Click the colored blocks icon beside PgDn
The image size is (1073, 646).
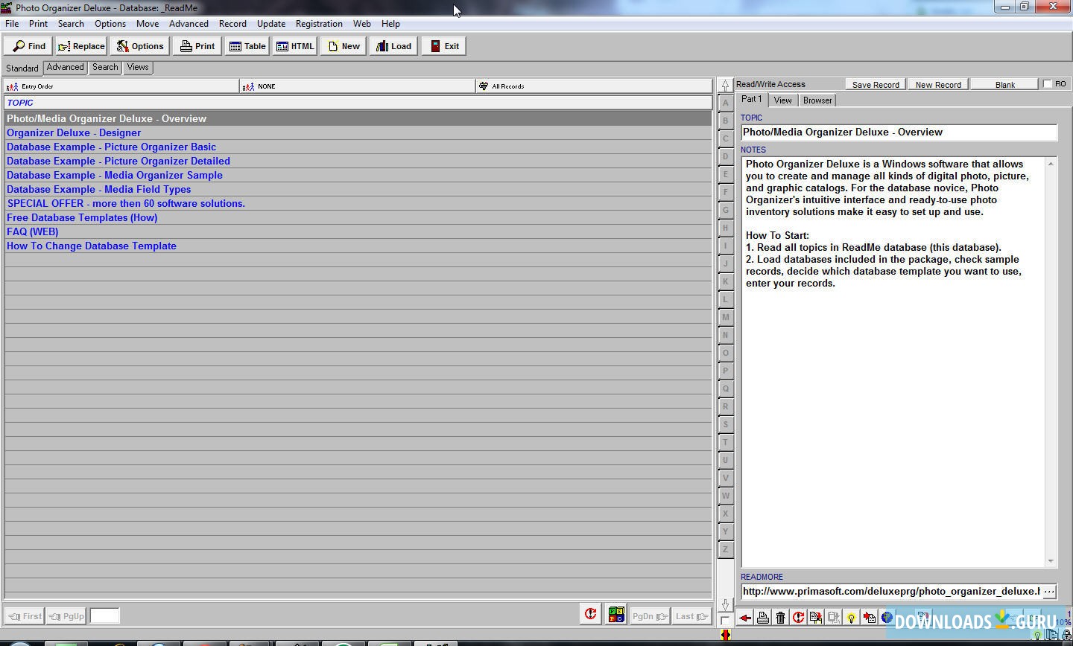coord(616,615)
